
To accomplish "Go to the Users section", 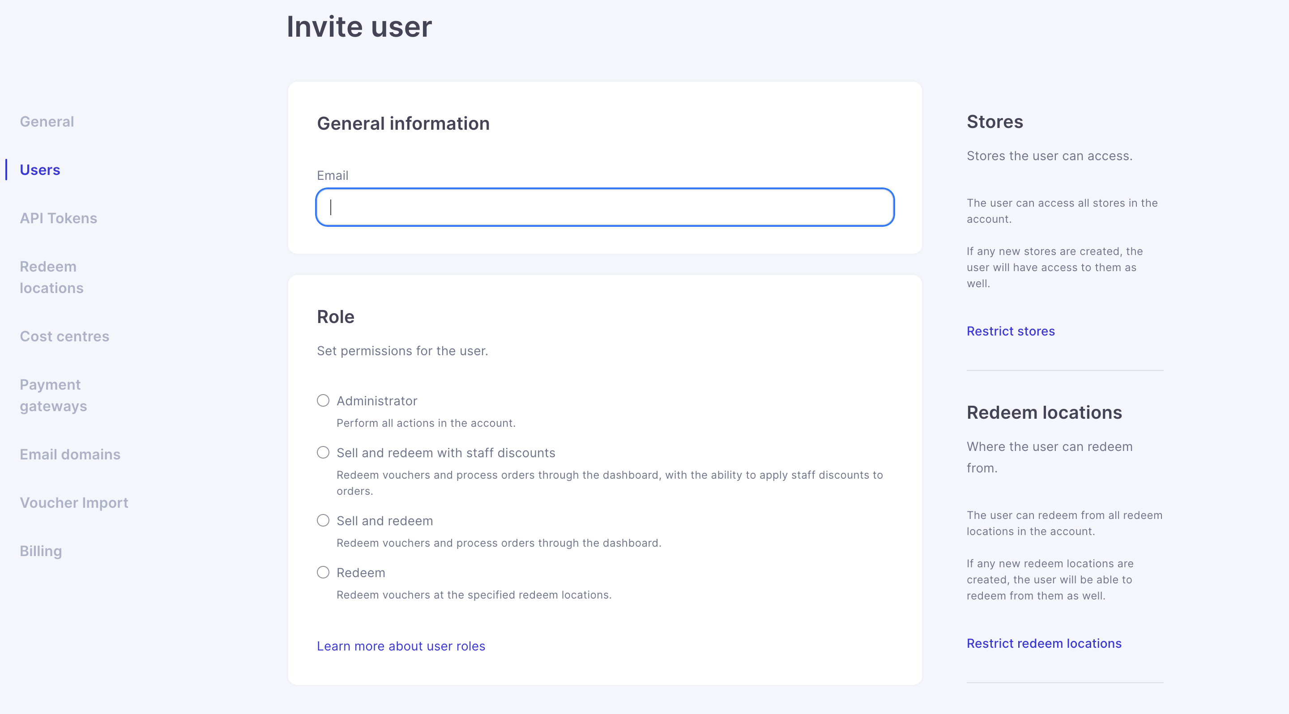I will [x=40, y=170].
